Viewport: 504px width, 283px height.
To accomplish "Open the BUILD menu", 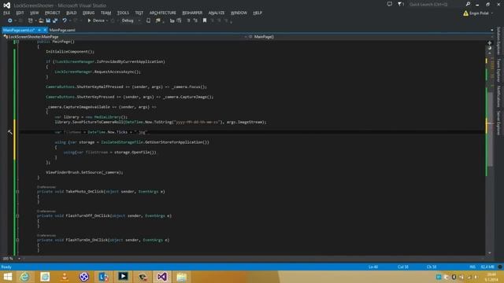I will click(x=72, y=13).
